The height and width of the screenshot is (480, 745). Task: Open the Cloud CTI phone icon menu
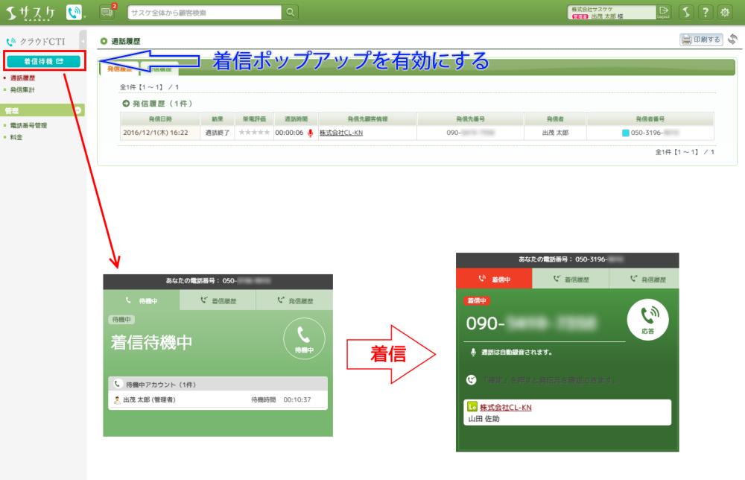click(75, 12)
